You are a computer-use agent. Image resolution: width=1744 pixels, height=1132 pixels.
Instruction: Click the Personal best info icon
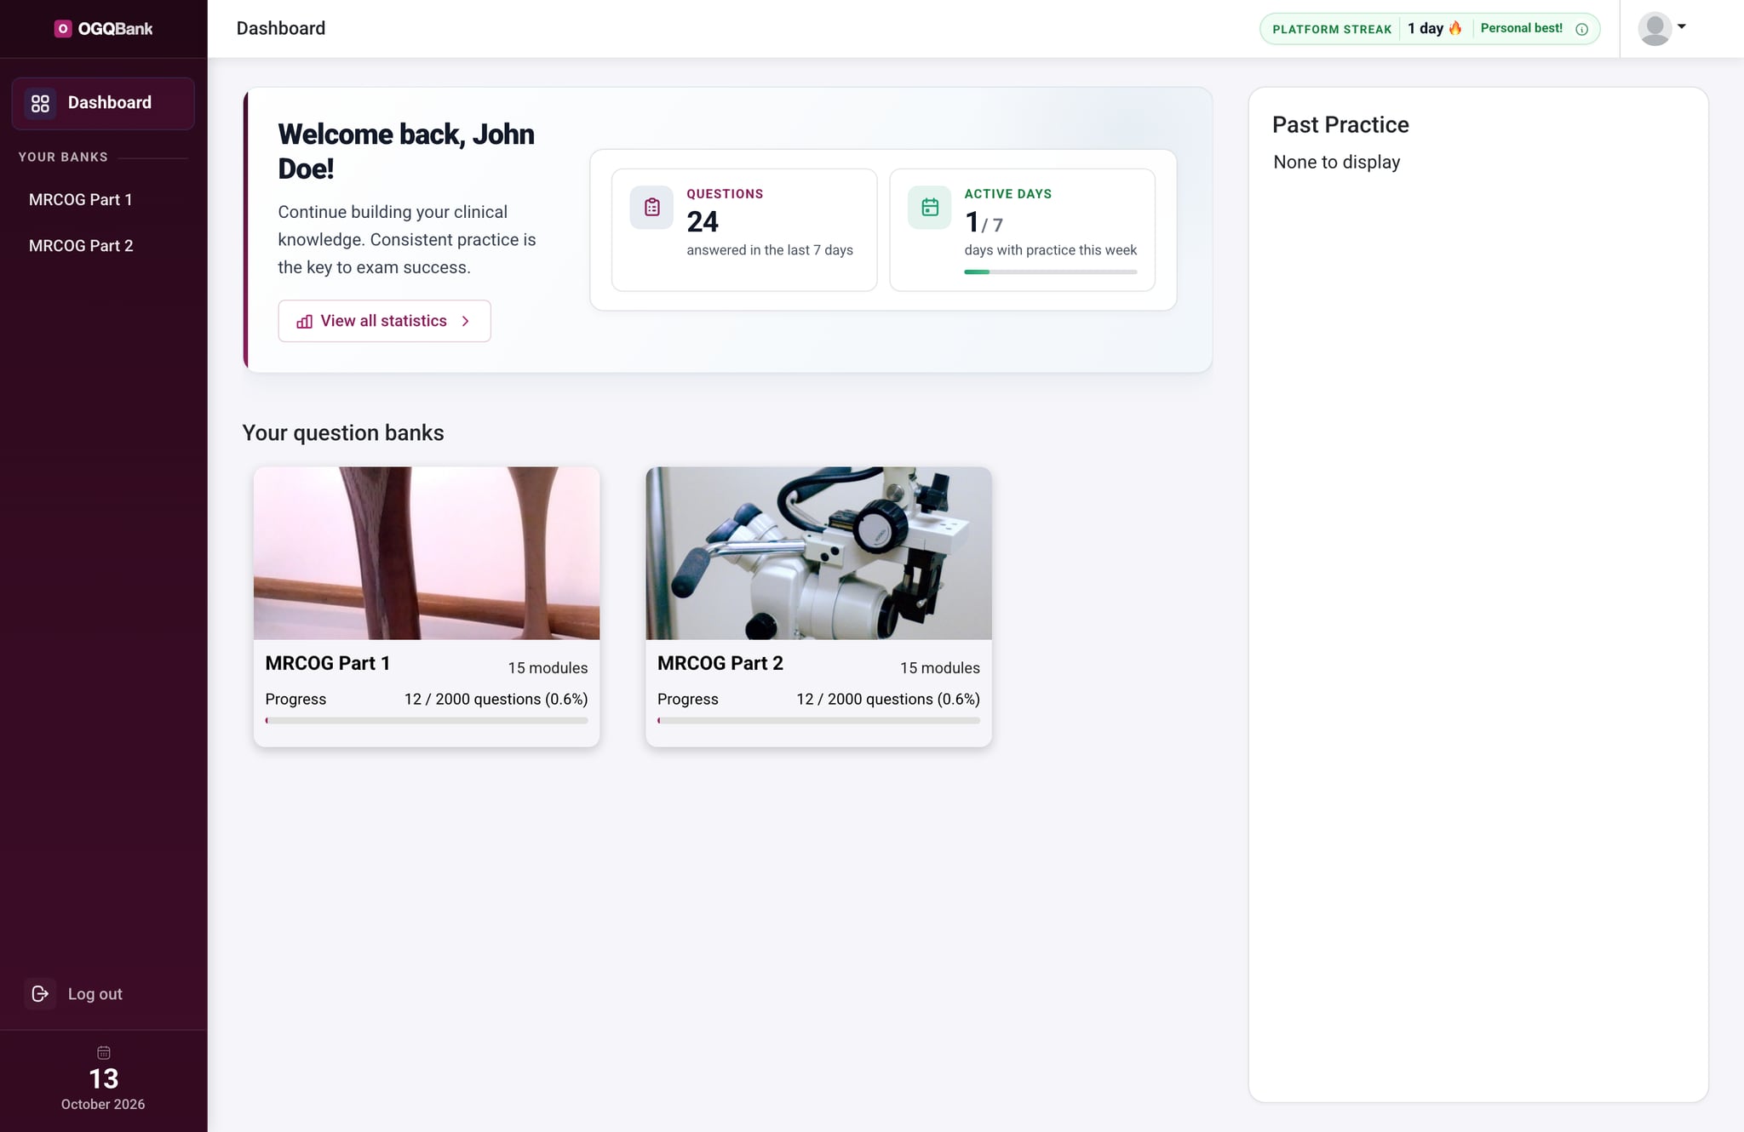(x=1581, y=29)
